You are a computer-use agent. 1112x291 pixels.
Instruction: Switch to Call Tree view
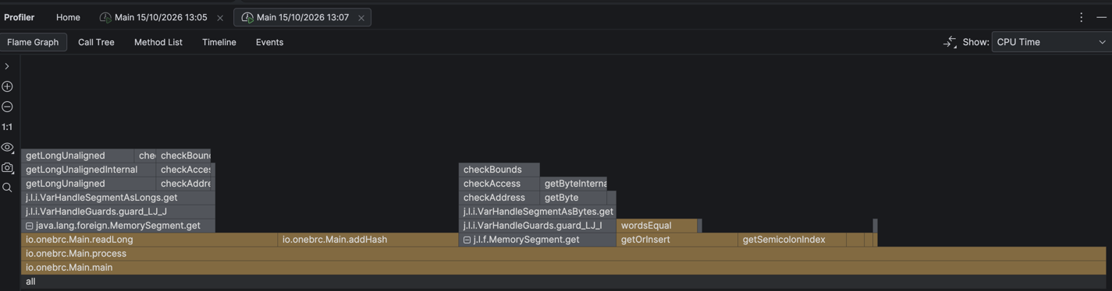click(x=96, y=42)
